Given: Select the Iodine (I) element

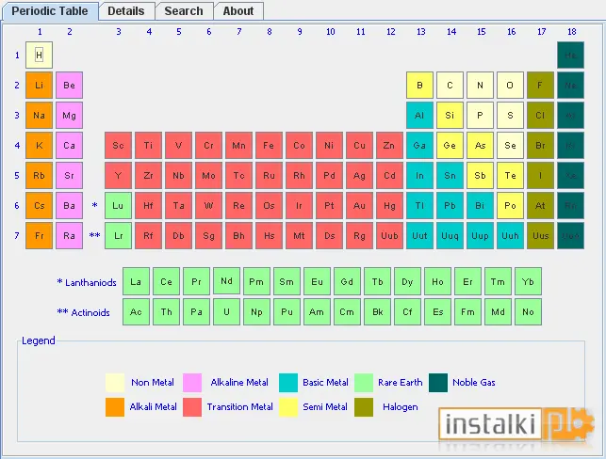Looking at the screenshot, I should (540, 176).
